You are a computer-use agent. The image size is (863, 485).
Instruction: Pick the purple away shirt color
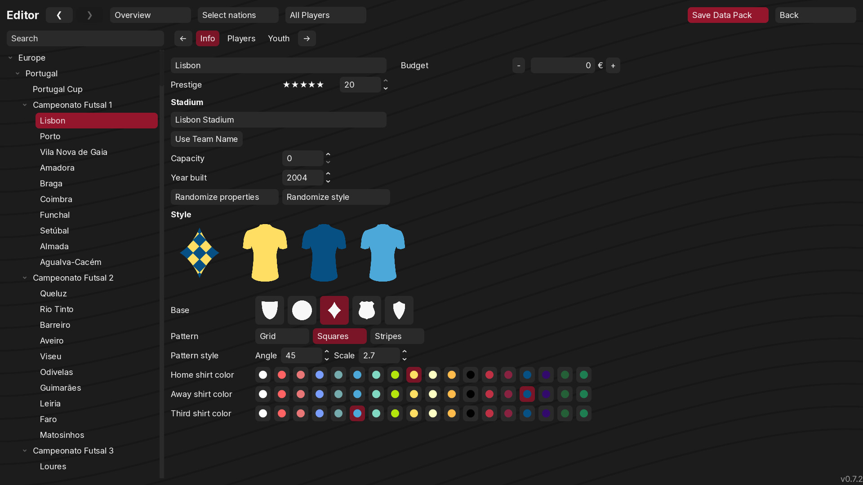546,394
